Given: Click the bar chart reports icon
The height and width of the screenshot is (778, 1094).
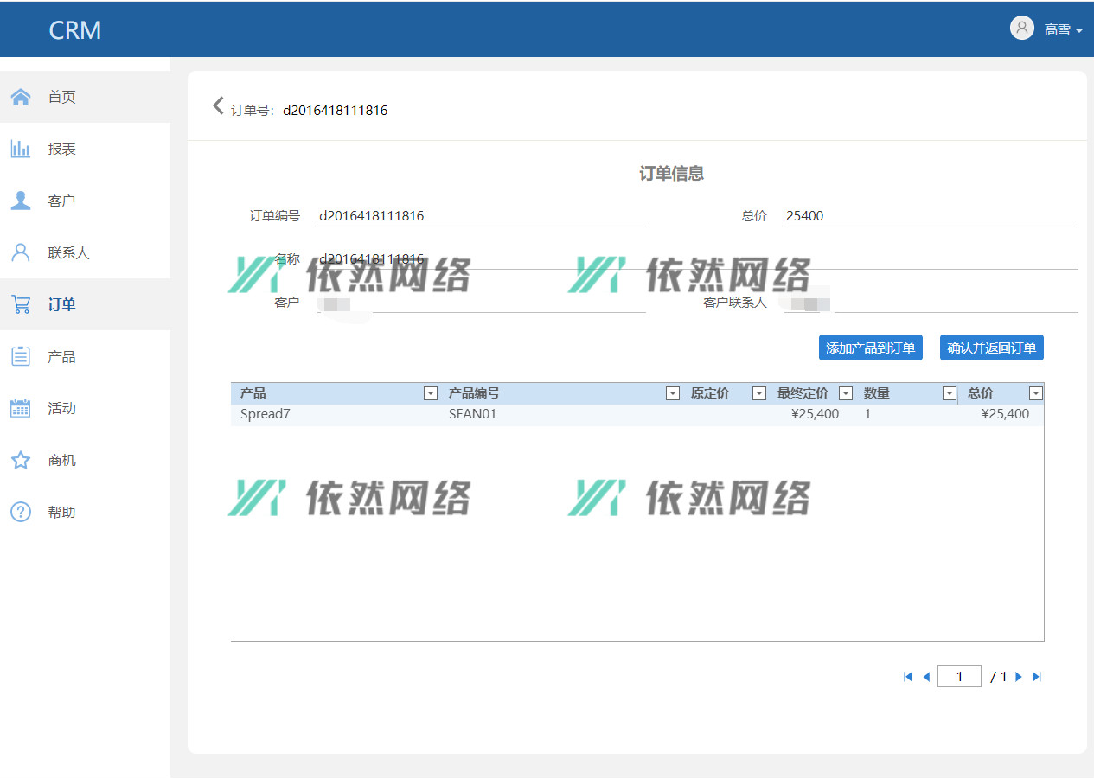Looking at the screenshot, I should 21,149.
